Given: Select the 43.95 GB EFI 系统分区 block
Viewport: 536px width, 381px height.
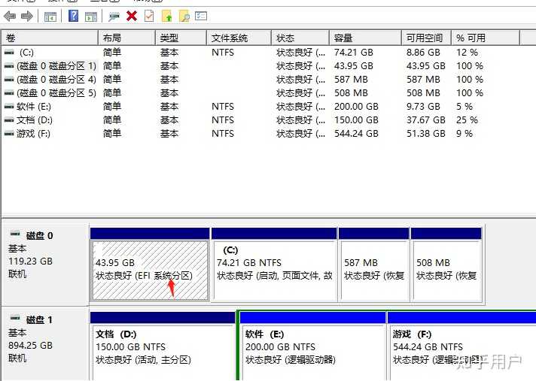Looking at the screenshot, I should pos(150,265).
